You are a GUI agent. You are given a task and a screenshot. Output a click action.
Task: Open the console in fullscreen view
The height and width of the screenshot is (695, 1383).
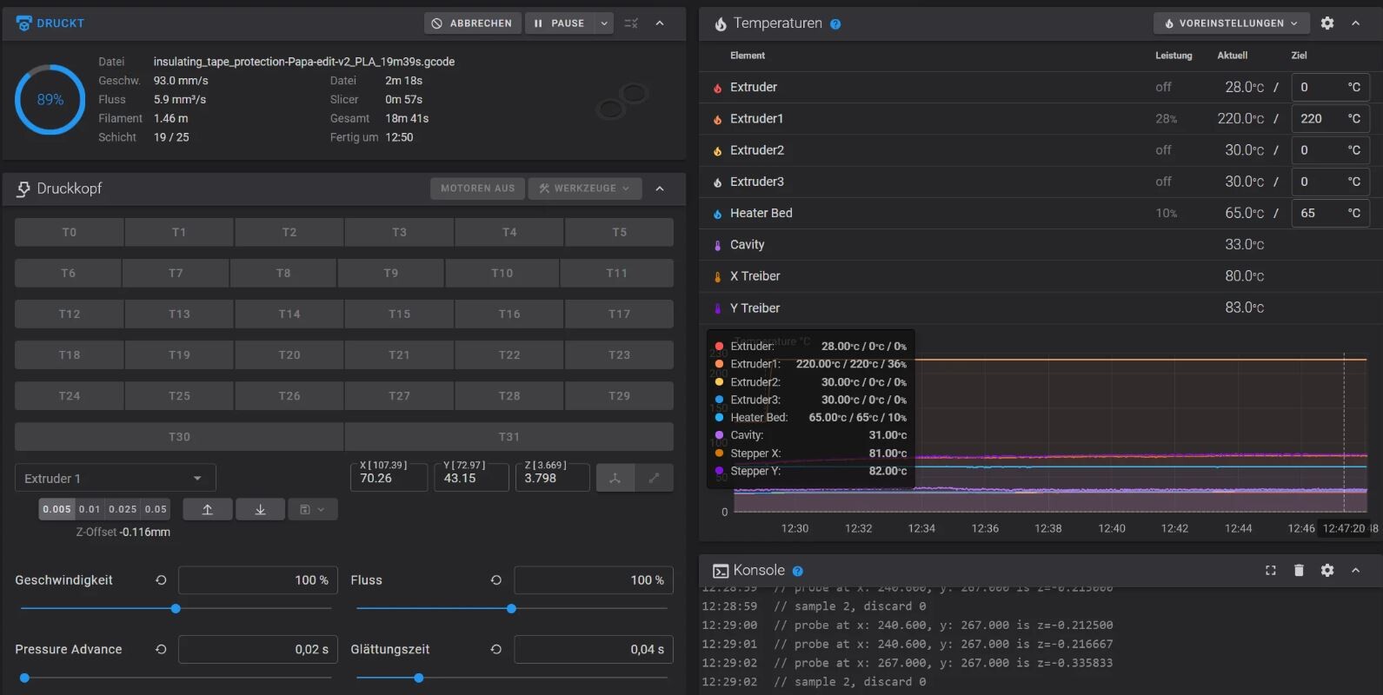coord(1270,570)
